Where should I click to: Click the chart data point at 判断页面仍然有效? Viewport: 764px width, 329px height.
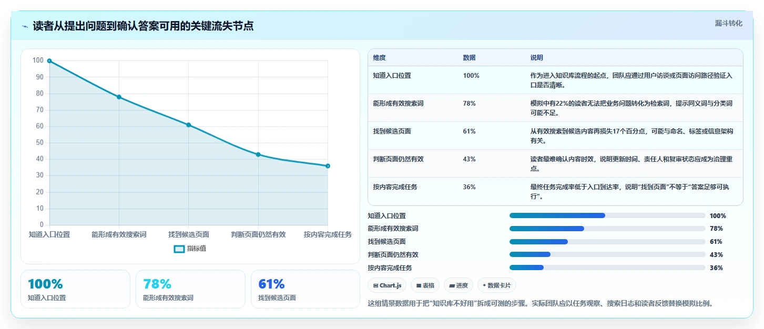[258, 155]
